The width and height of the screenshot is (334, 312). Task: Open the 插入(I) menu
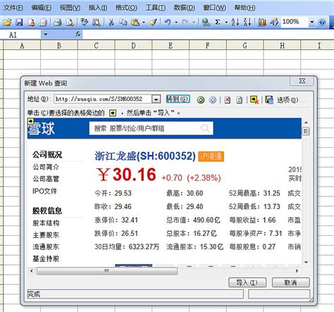pos(98,8)
